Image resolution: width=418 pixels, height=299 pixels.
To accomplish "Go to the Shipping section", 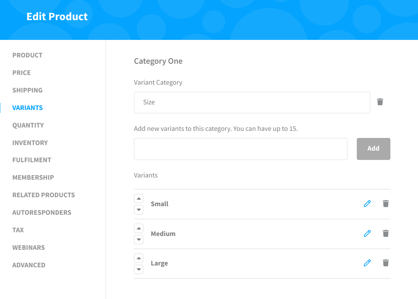I will click(x=28, y=90).
